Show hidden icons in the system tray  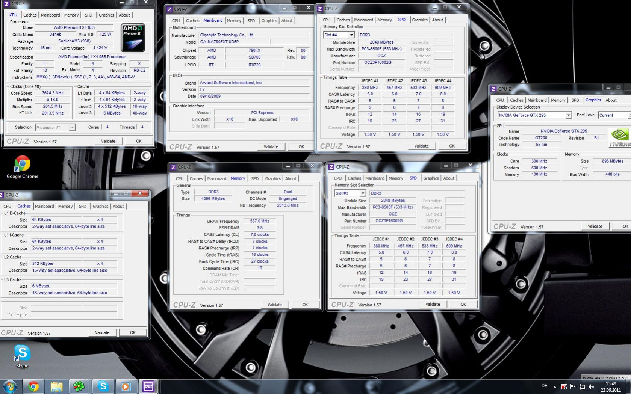tap(555, 386)
